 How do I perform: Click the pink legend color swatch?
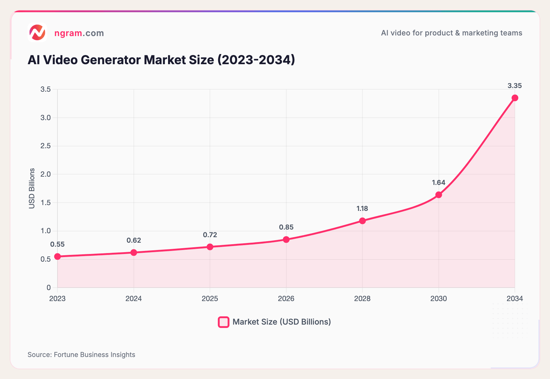(223, 322)
